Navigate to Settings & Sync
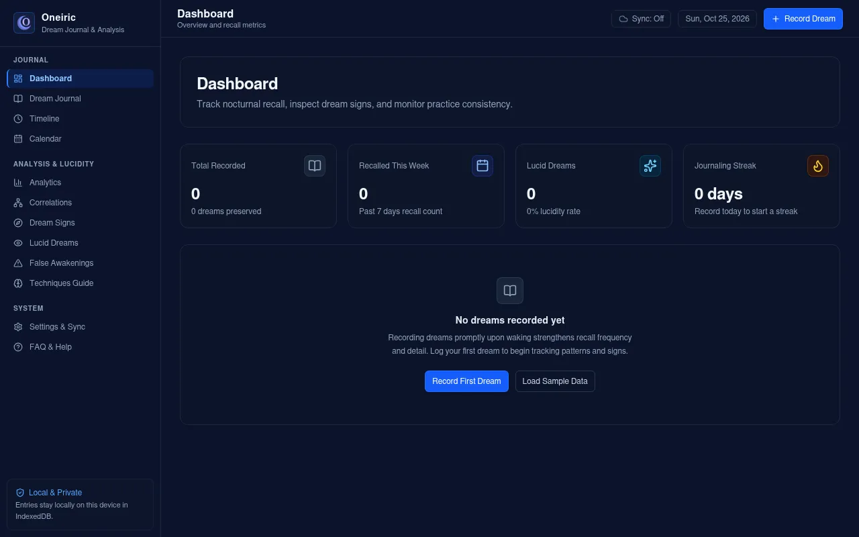Image resolution: width=859 pixels, height=537 pixels. point(80,327)
